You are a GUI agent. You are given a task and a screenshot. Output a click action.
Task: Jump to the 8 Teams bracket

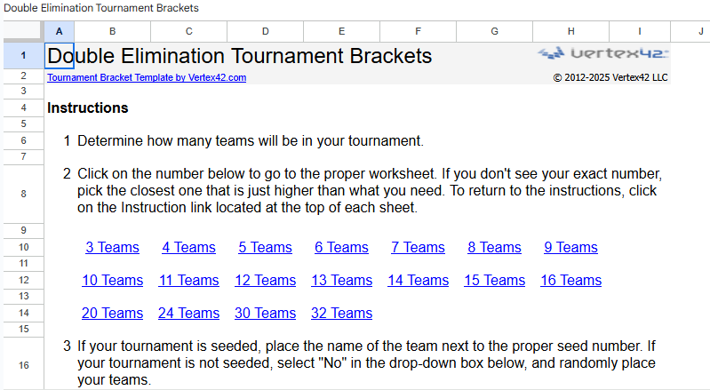tap(494, 248)
